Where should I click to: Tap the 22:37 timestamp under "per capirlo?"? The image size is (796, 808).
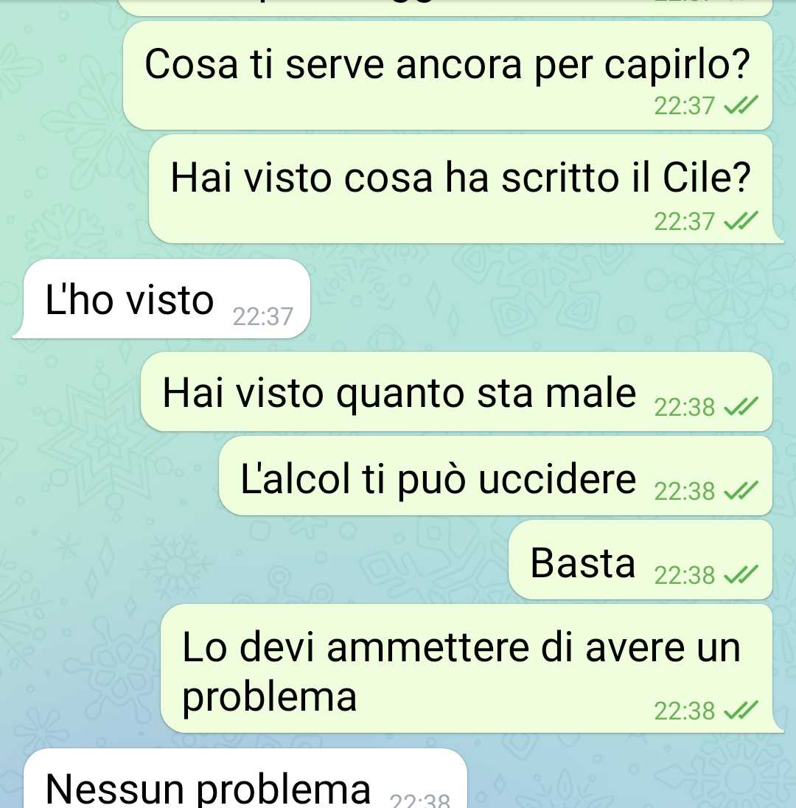pos(684,105)
